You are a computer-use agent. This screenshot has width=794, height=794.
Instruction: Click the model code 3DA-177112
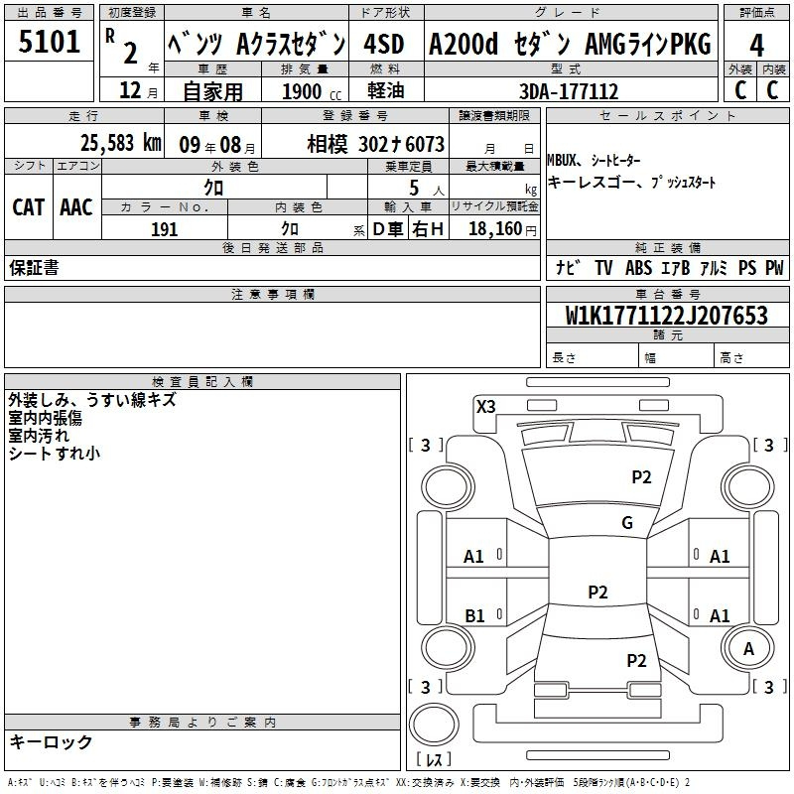[x=570, y=91]
